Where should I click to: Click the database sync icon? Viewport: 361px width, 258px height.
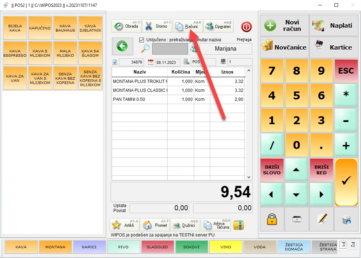click(x=346, y=219)
